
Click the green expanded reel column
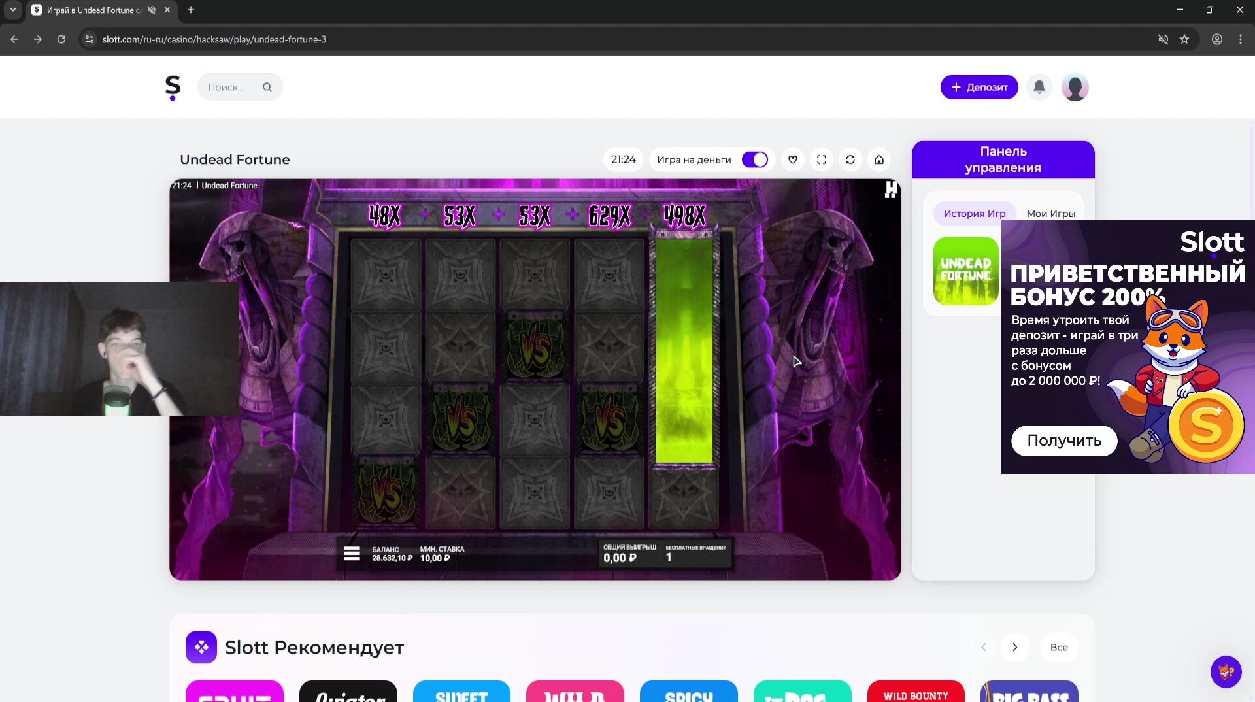(684, 351)
